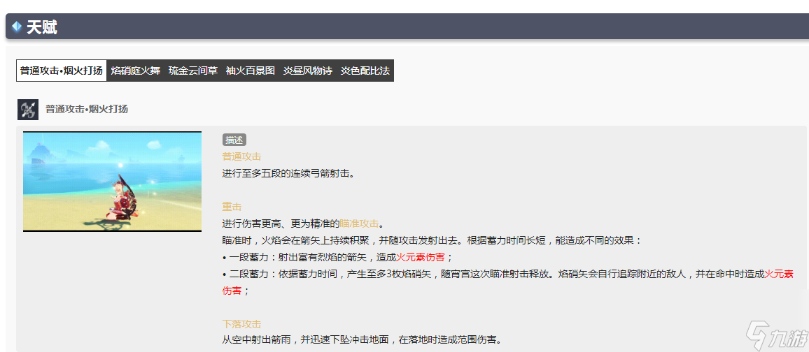Switch to the 焰硝庭火舞 tab
This screenshot has width=809, height=352.
point(135,71)
